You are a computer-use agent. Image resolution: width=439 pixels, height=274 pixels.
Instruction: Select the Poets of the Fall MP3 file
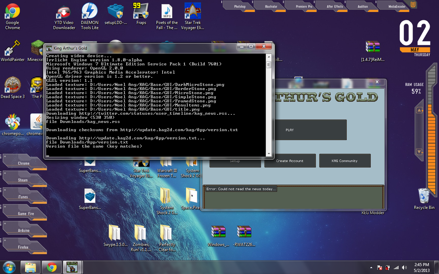(167, 16)
